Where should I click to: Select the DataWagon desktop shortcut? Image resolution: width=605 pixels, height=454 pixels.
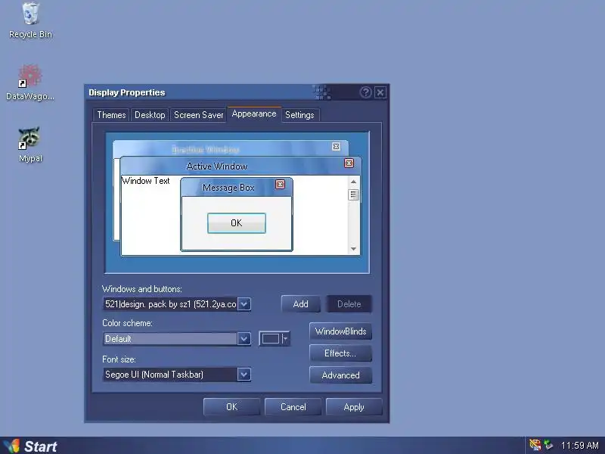tap(30, 82)
